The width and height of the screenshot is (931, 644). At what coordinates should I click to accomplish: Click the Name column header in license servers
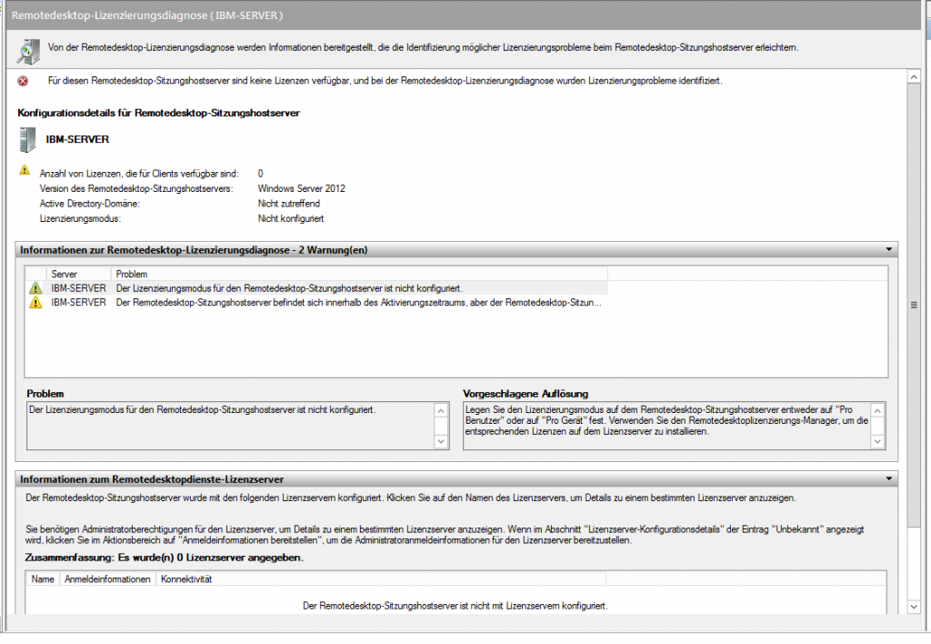pyautogui.click(x=43, y=579)
